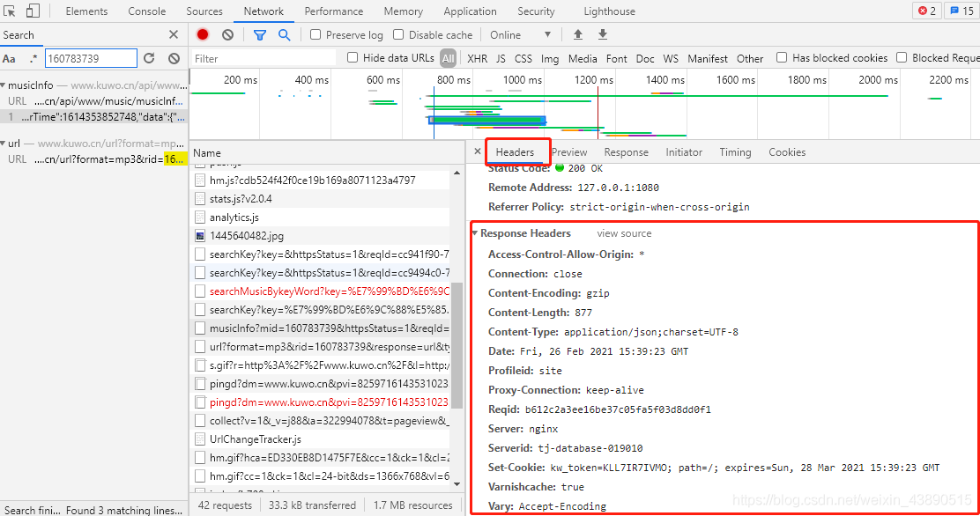
Task: Open the Application tab
Action: point(470,11)
